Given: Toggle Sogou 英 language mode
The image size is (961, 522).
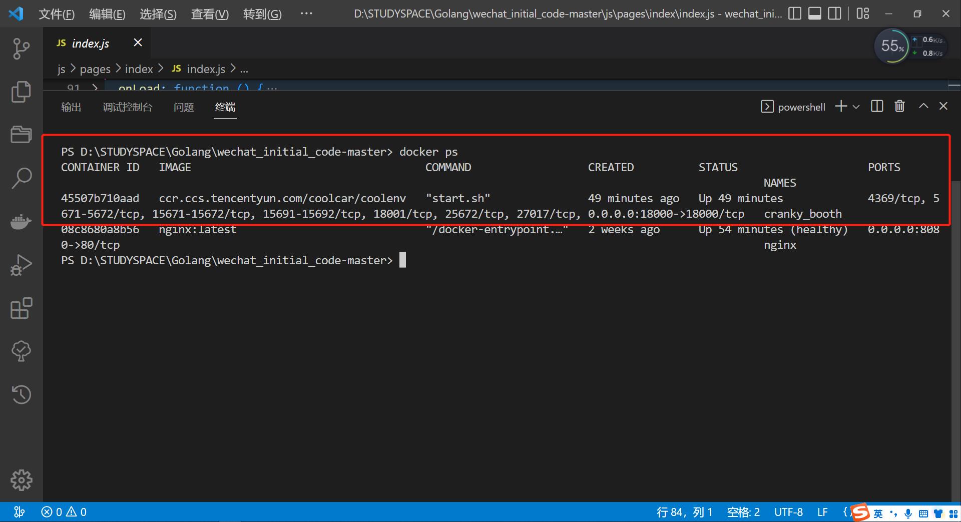Looking at the screenshot, I should click(x=878, y=513).
